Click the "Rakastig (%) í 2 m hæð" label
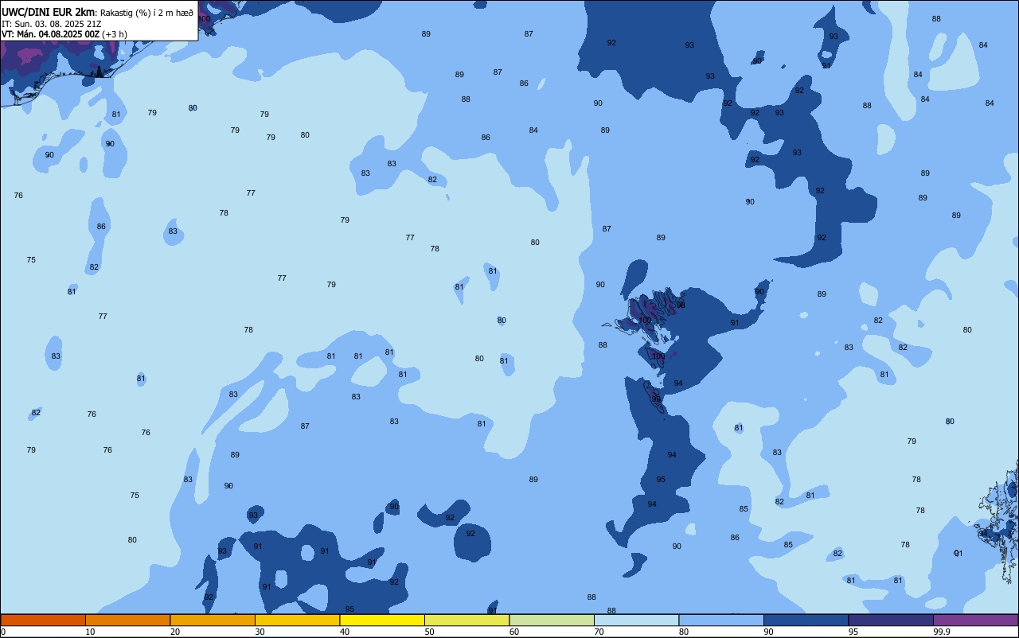 (146, 12)
